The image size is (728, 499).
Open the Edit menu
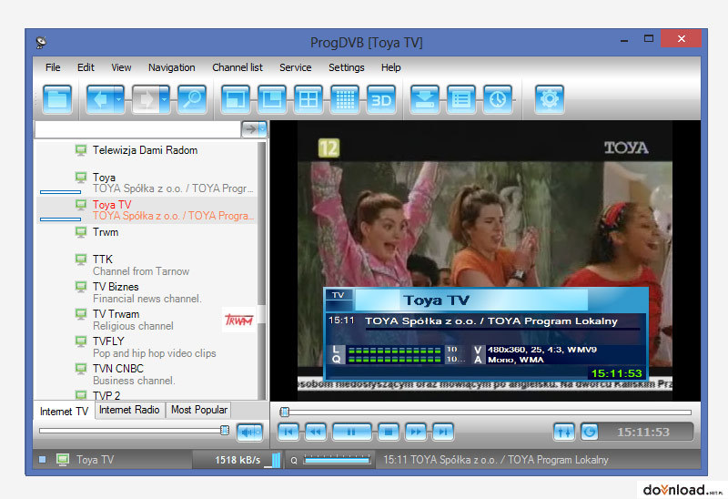(x=86, y=67)
